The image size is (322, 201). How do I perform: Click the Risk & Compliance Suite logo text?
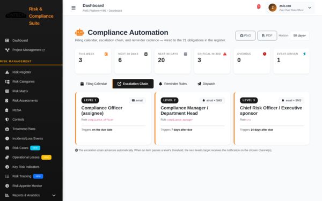pyautogui.click(x=41, y=16)
